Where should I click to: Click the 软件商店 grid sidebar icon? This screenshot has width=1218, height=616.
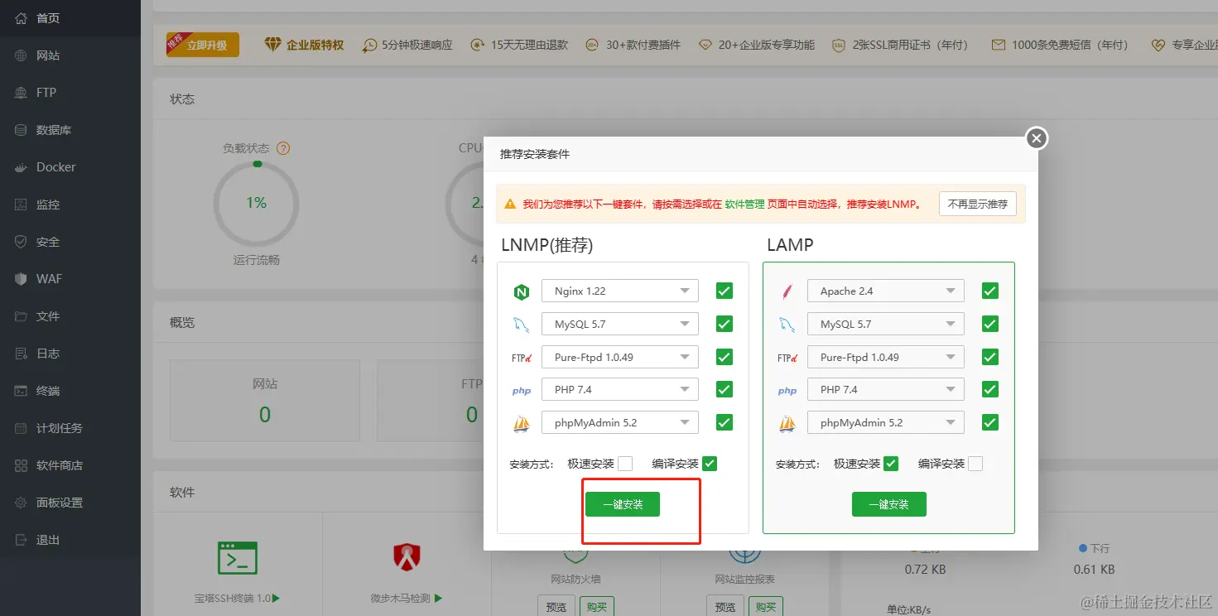coord(22,465)
